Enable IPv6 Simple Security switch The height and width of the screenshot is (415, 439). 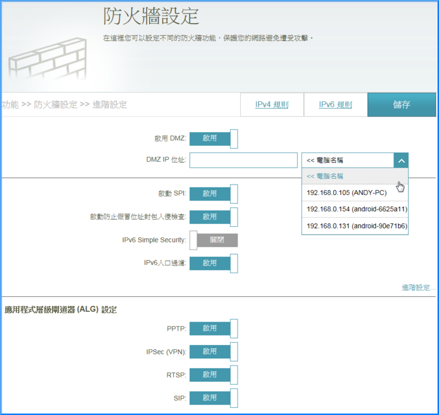coord(213,240)
